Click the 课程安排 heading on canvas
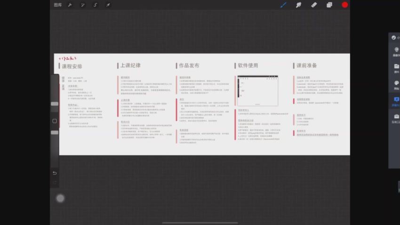 [x=72, y=66]
